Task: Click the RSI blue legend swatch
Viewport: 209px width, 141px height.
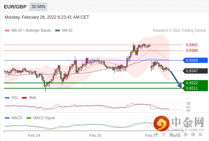Action: 7,98
